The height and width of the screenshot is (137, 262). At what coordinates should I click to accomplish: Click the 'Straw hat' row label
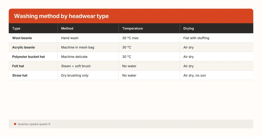[x=20, y=75]
